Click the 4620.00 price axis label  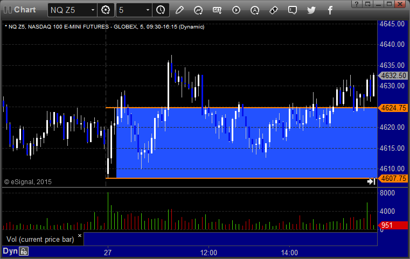(392, 127)
